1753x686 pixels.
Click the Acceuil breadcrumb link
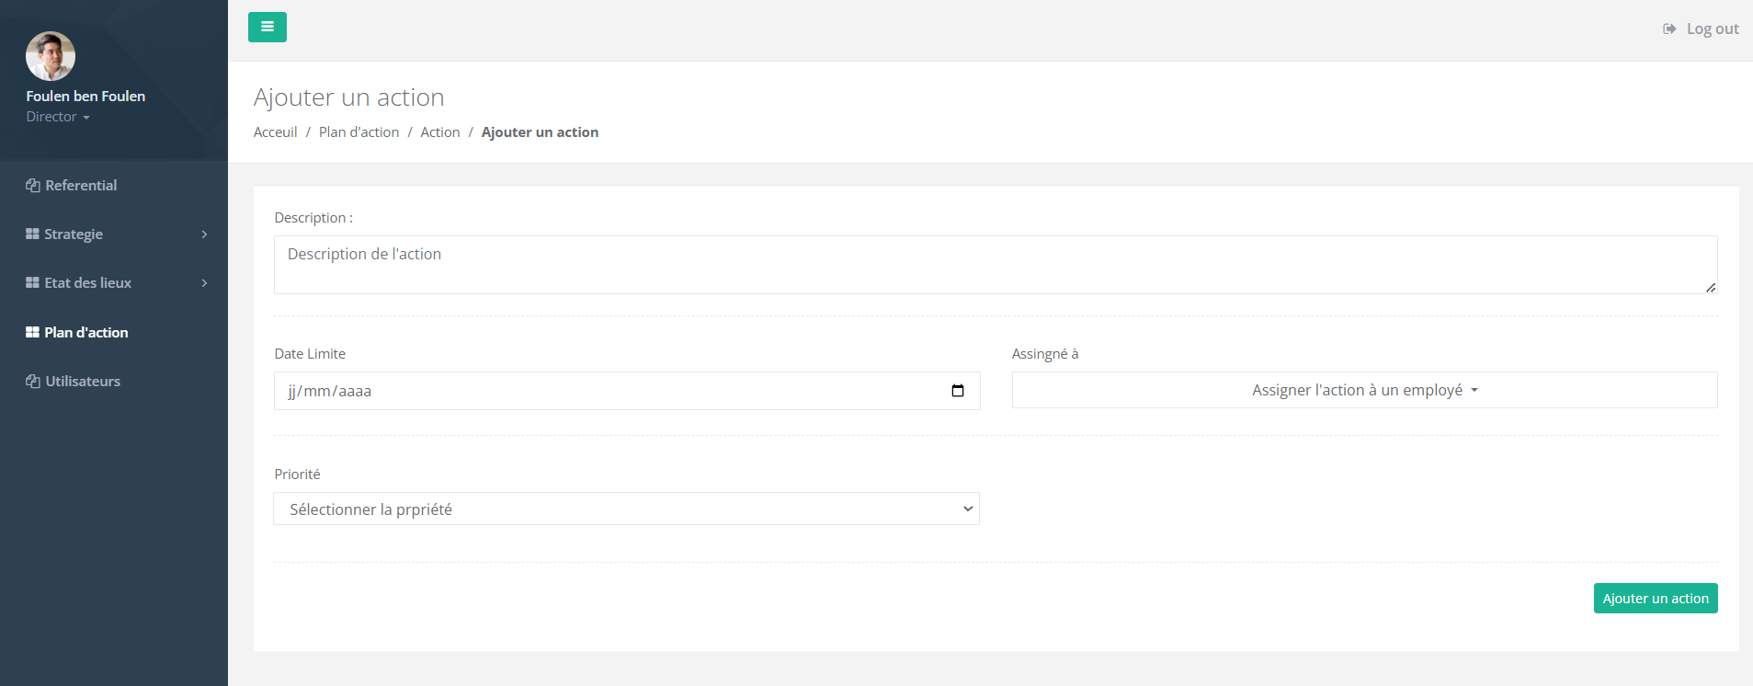[275, 132]
